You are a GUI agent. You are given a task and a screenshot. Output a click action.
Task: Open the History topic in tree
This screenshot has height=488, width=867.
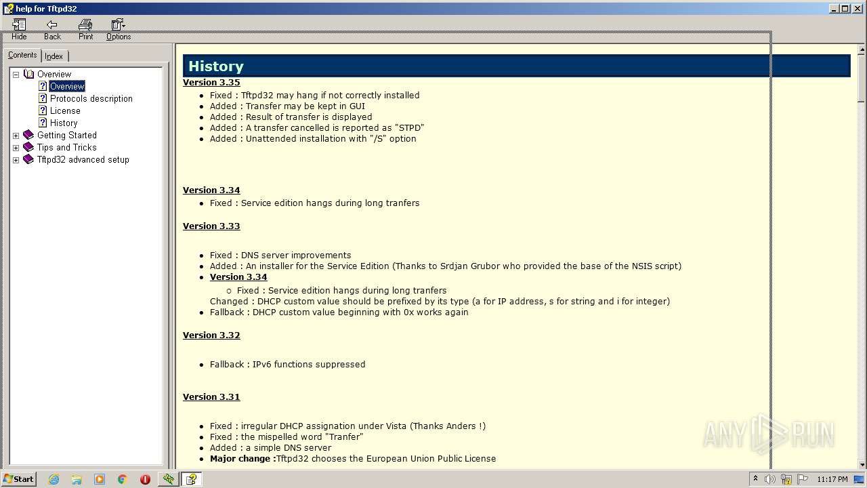(x=64, y=123)
